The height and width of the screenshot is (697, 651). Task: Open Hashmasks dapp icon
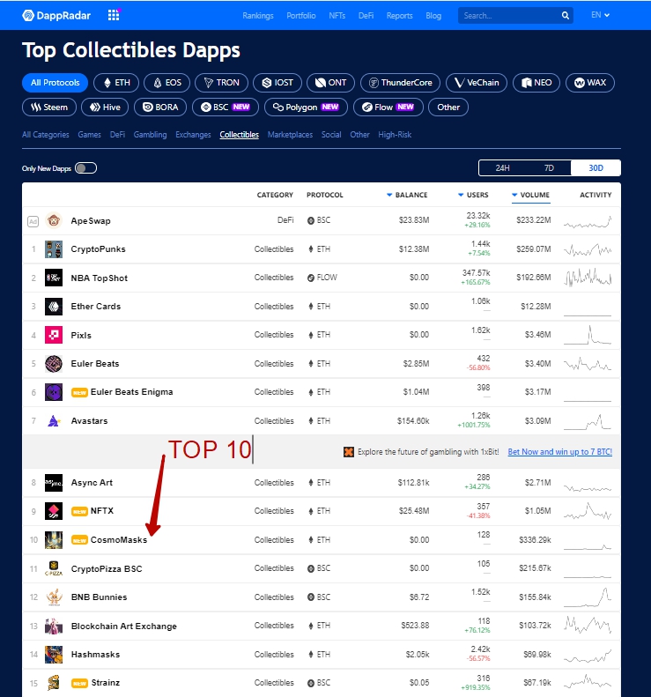(x=54, y=655)
